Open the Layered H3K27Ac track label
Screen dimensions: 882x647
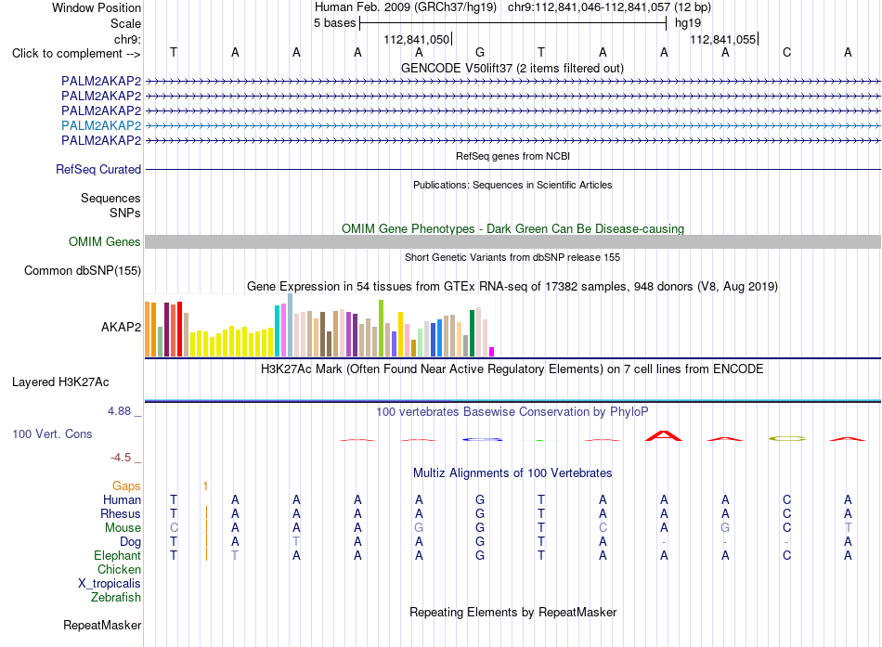point(60,382)
